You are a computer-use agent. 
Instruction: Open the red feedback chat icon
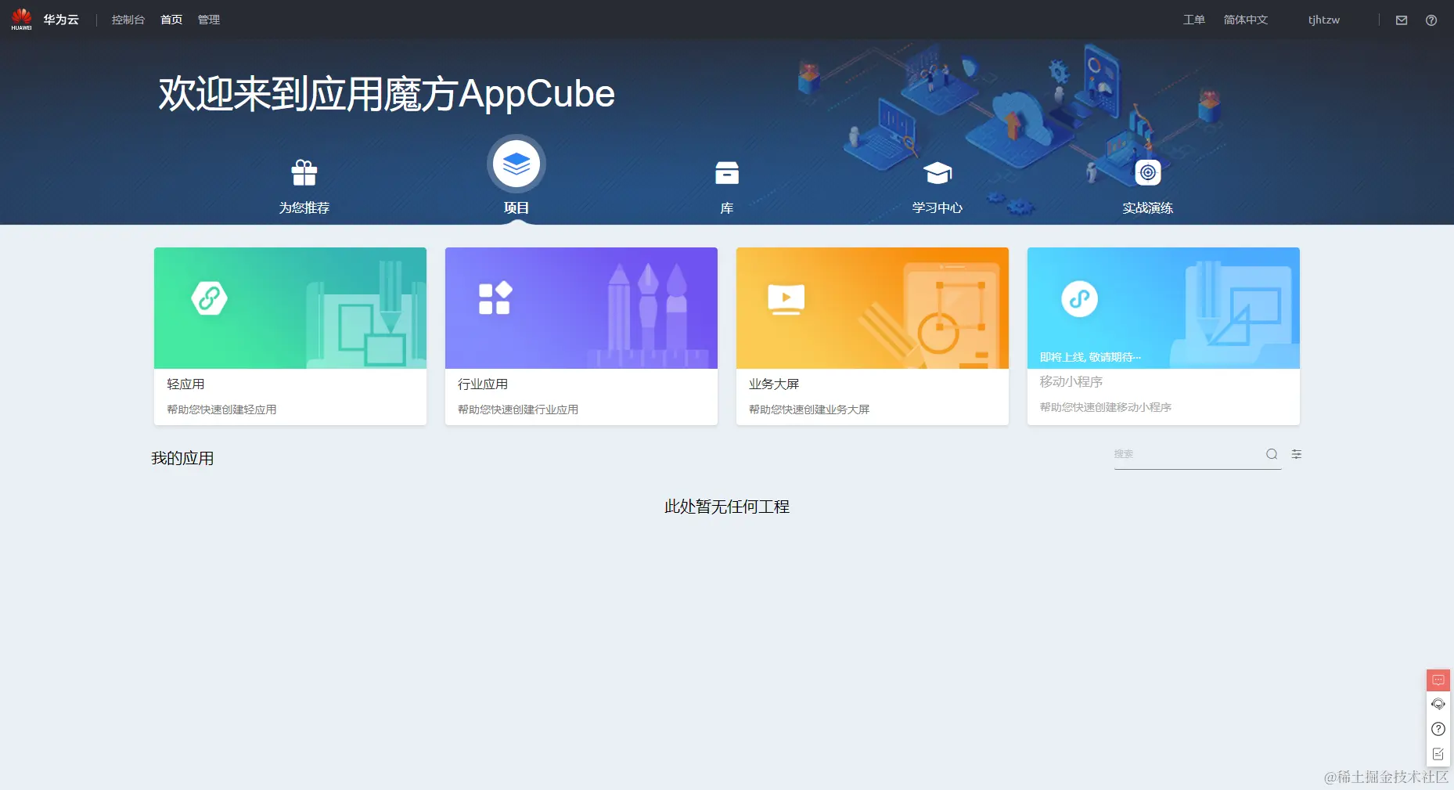(1438, 680)
